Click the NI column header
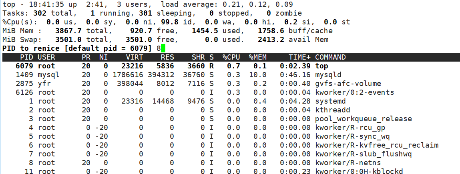This screenshot has width=460, height=174. coord(104,58)
